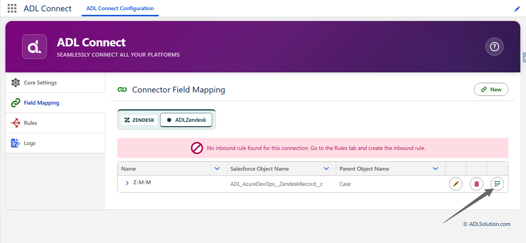
Task: Edit the Z-M-M mapping row
Action: pyautogui.click(x=456, y=184)
